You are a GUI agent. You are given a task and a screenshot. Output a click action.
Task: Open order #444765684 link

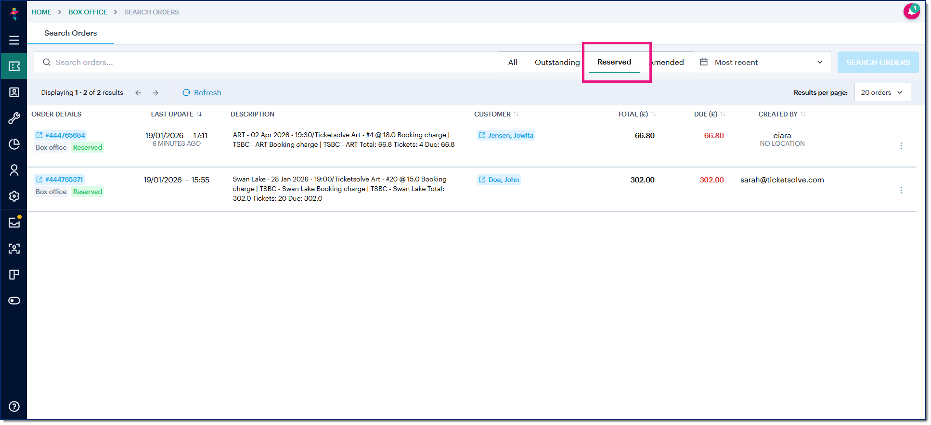pyautogui.click(x=61, y=135)
